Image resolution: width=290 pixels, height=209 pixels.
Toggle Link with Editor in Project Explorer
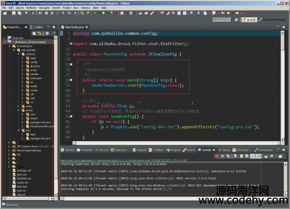(x=40, y=33)
